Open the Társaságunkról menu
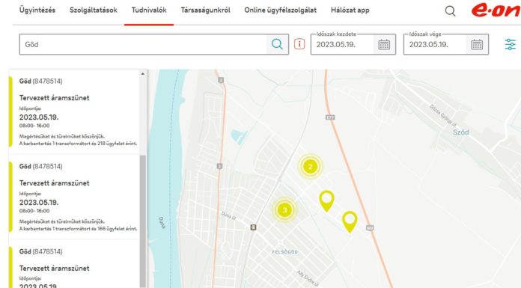Viewport: 521px width, 288px height. pos(205,10)
